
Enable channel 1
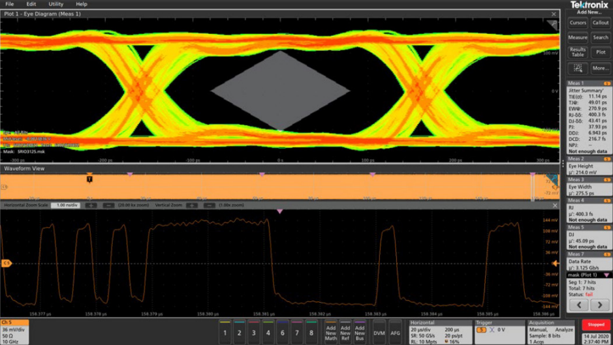225,332
